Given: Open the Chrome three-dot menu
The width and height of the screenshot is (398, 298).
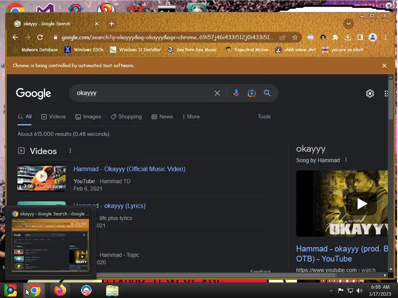Looking at the screenshot, I should [385, 38].
